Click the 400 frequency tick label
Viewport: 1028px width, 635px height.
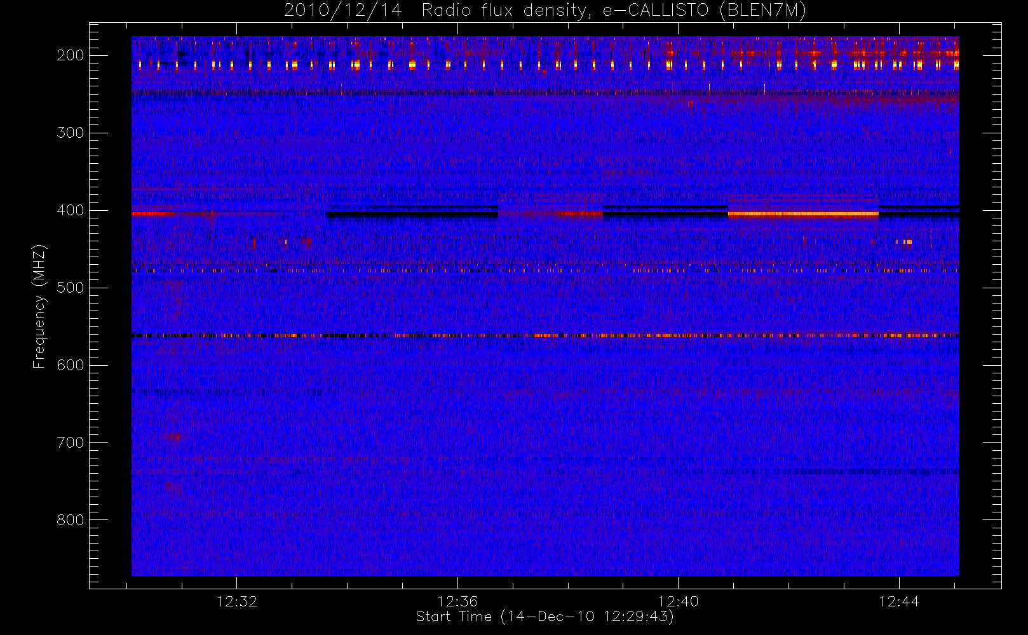(x=71, y=210)
